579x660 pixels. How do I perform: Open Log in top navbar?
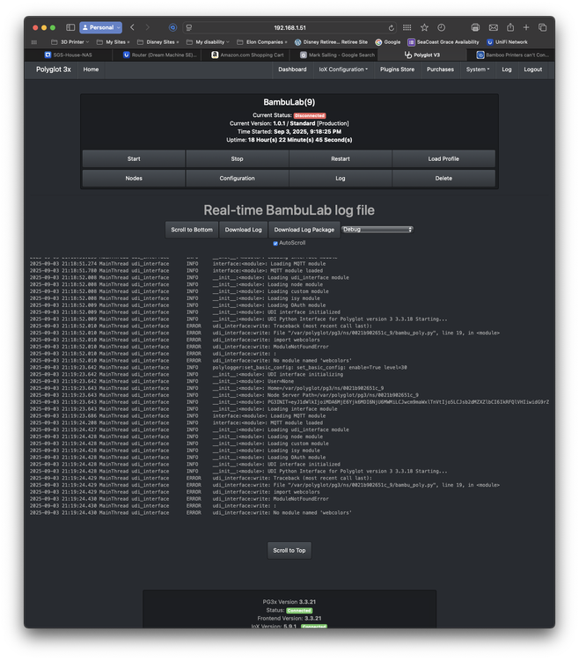[x=507, y=70]
